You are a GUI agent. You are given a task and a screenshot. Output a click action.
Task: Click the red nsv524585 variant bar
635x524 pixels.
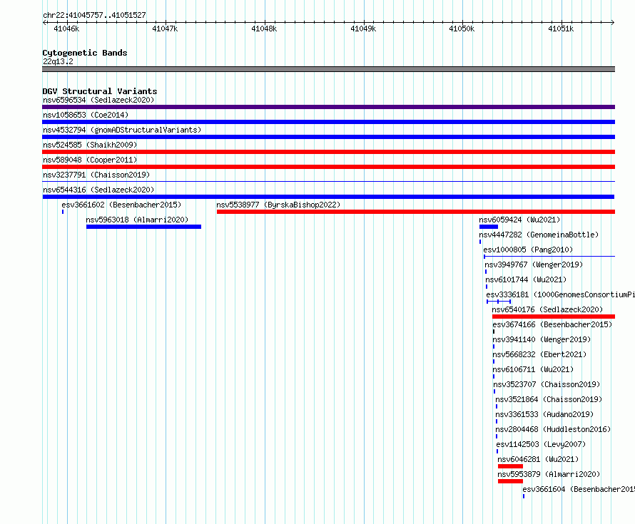point(328,152)
